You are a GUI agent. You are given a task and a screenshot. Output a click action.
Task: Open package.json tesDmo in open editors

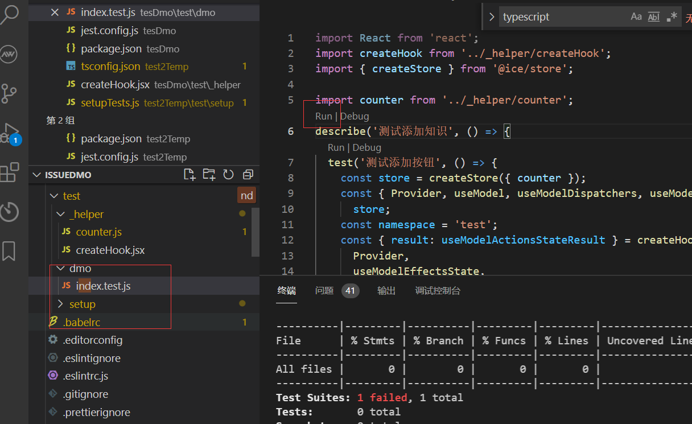144,48
